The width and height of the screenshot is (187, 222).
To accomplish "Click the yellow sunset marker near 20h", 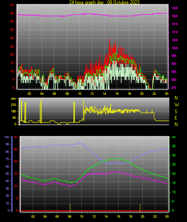I will [140, 208].
